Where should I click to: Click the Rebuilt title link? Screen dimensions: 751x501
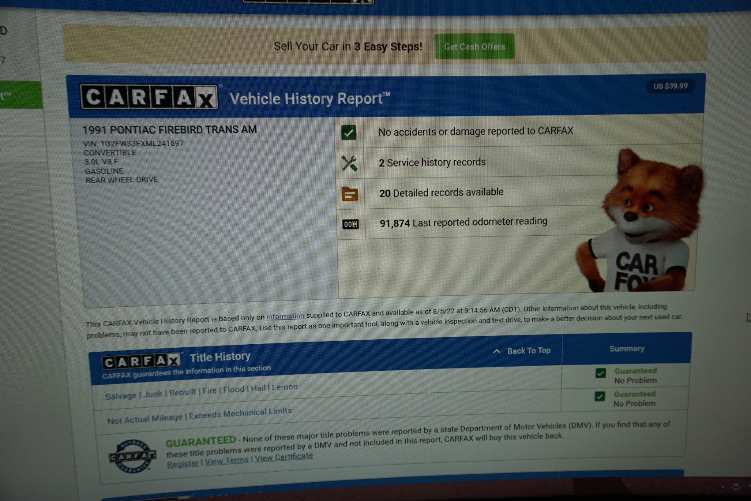182,392
